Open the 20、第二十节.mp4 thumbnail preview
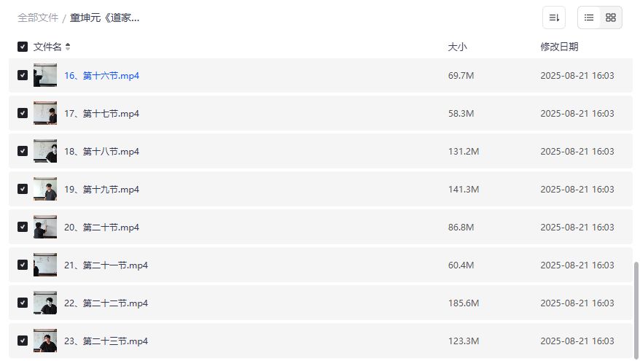The height and width of the screenshot is (361, 640). click(45, 227)
